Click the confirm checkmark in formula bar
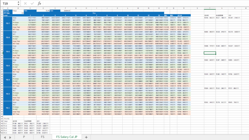The image size is (249, 140). pos(32,4)
